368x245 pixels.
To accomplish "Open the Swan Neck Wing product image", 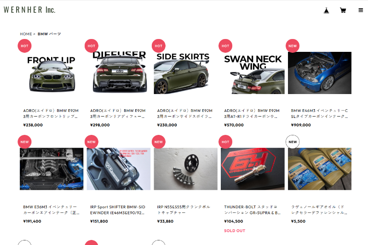I will coord(253,73).
